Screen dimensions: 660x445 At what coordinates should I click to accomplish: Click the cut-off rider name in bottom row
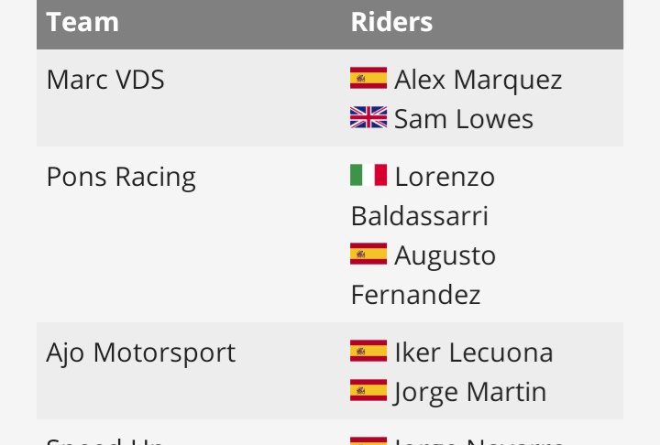click(478, 440)
